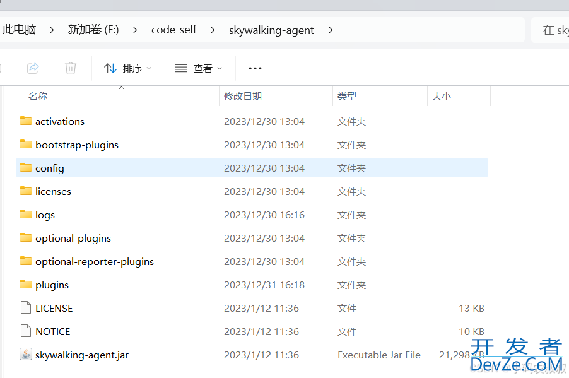
Task: Open the sort (排序) dropdown
Action: coord(127,68)
